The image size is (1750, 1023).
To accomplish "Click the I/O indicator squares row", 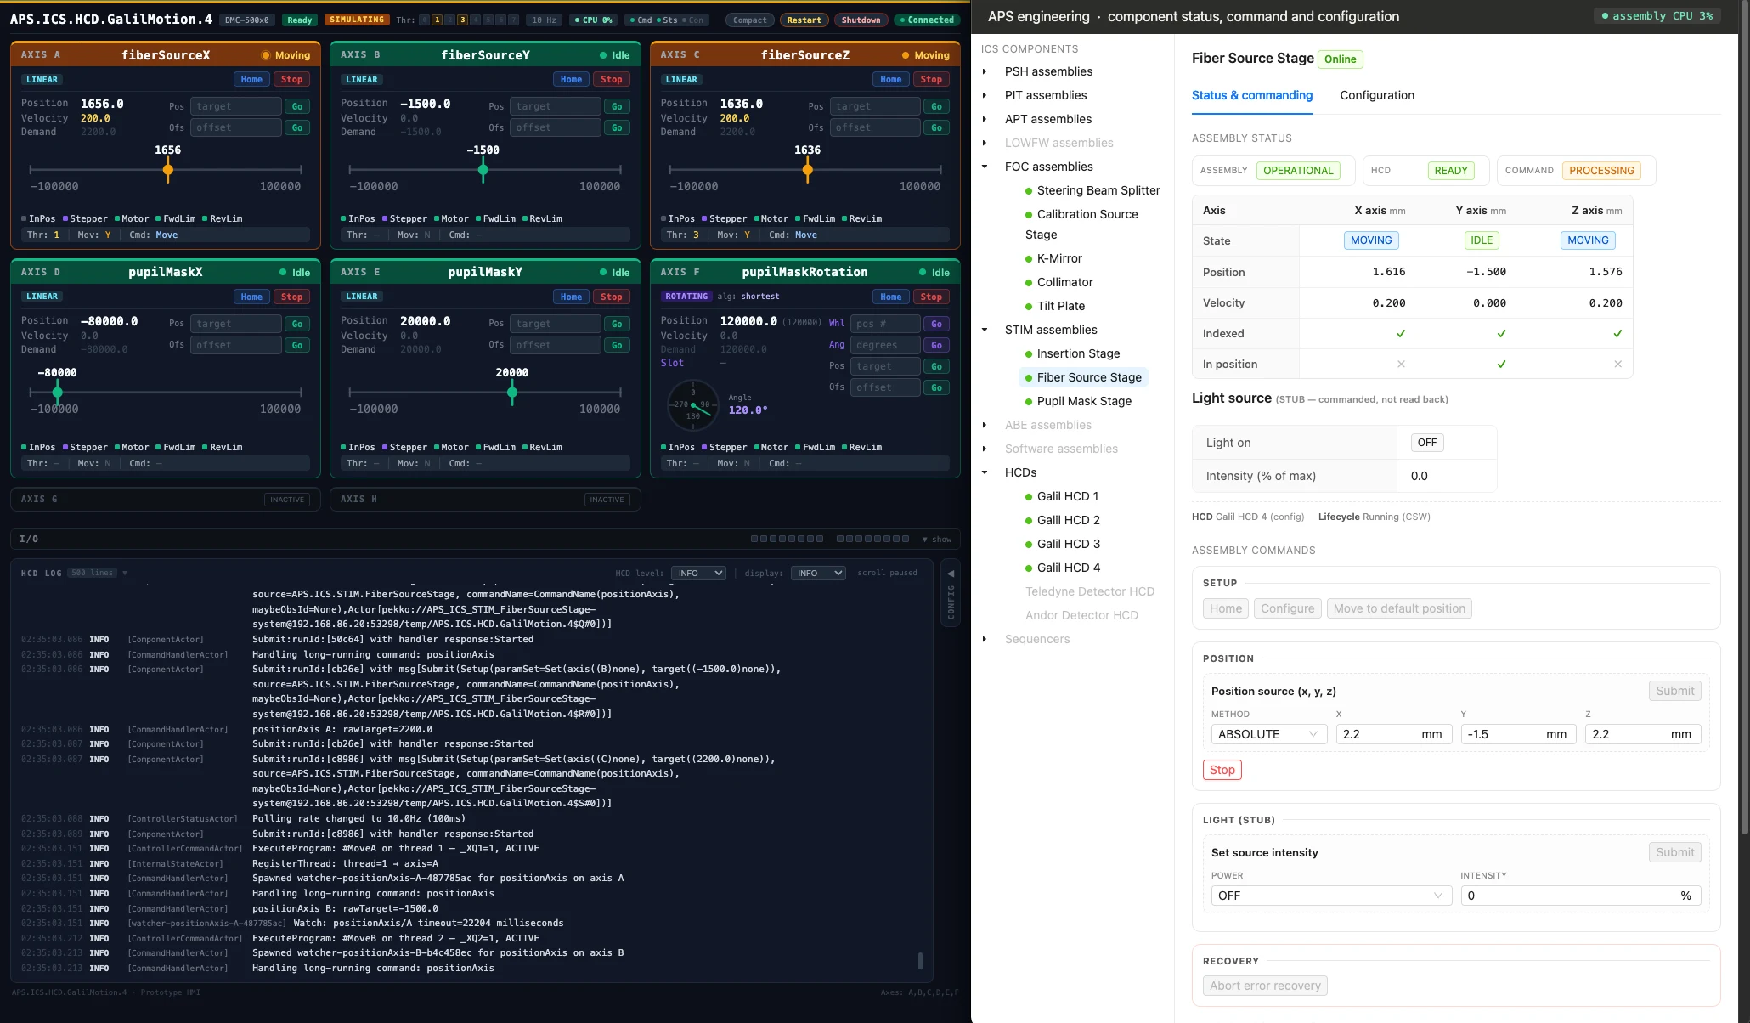I will coord(830,540).
